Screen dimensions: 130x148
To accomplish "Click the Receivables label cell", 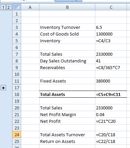I will click(x=67, y=67).
